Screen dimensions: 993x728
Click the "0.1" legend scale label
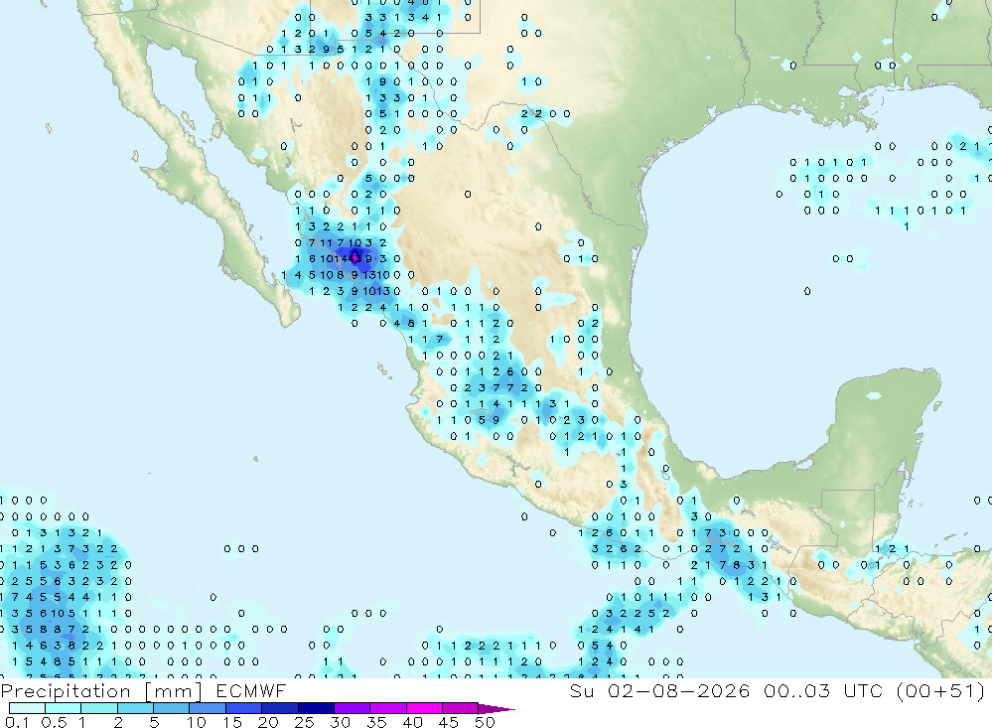[17, 722]
